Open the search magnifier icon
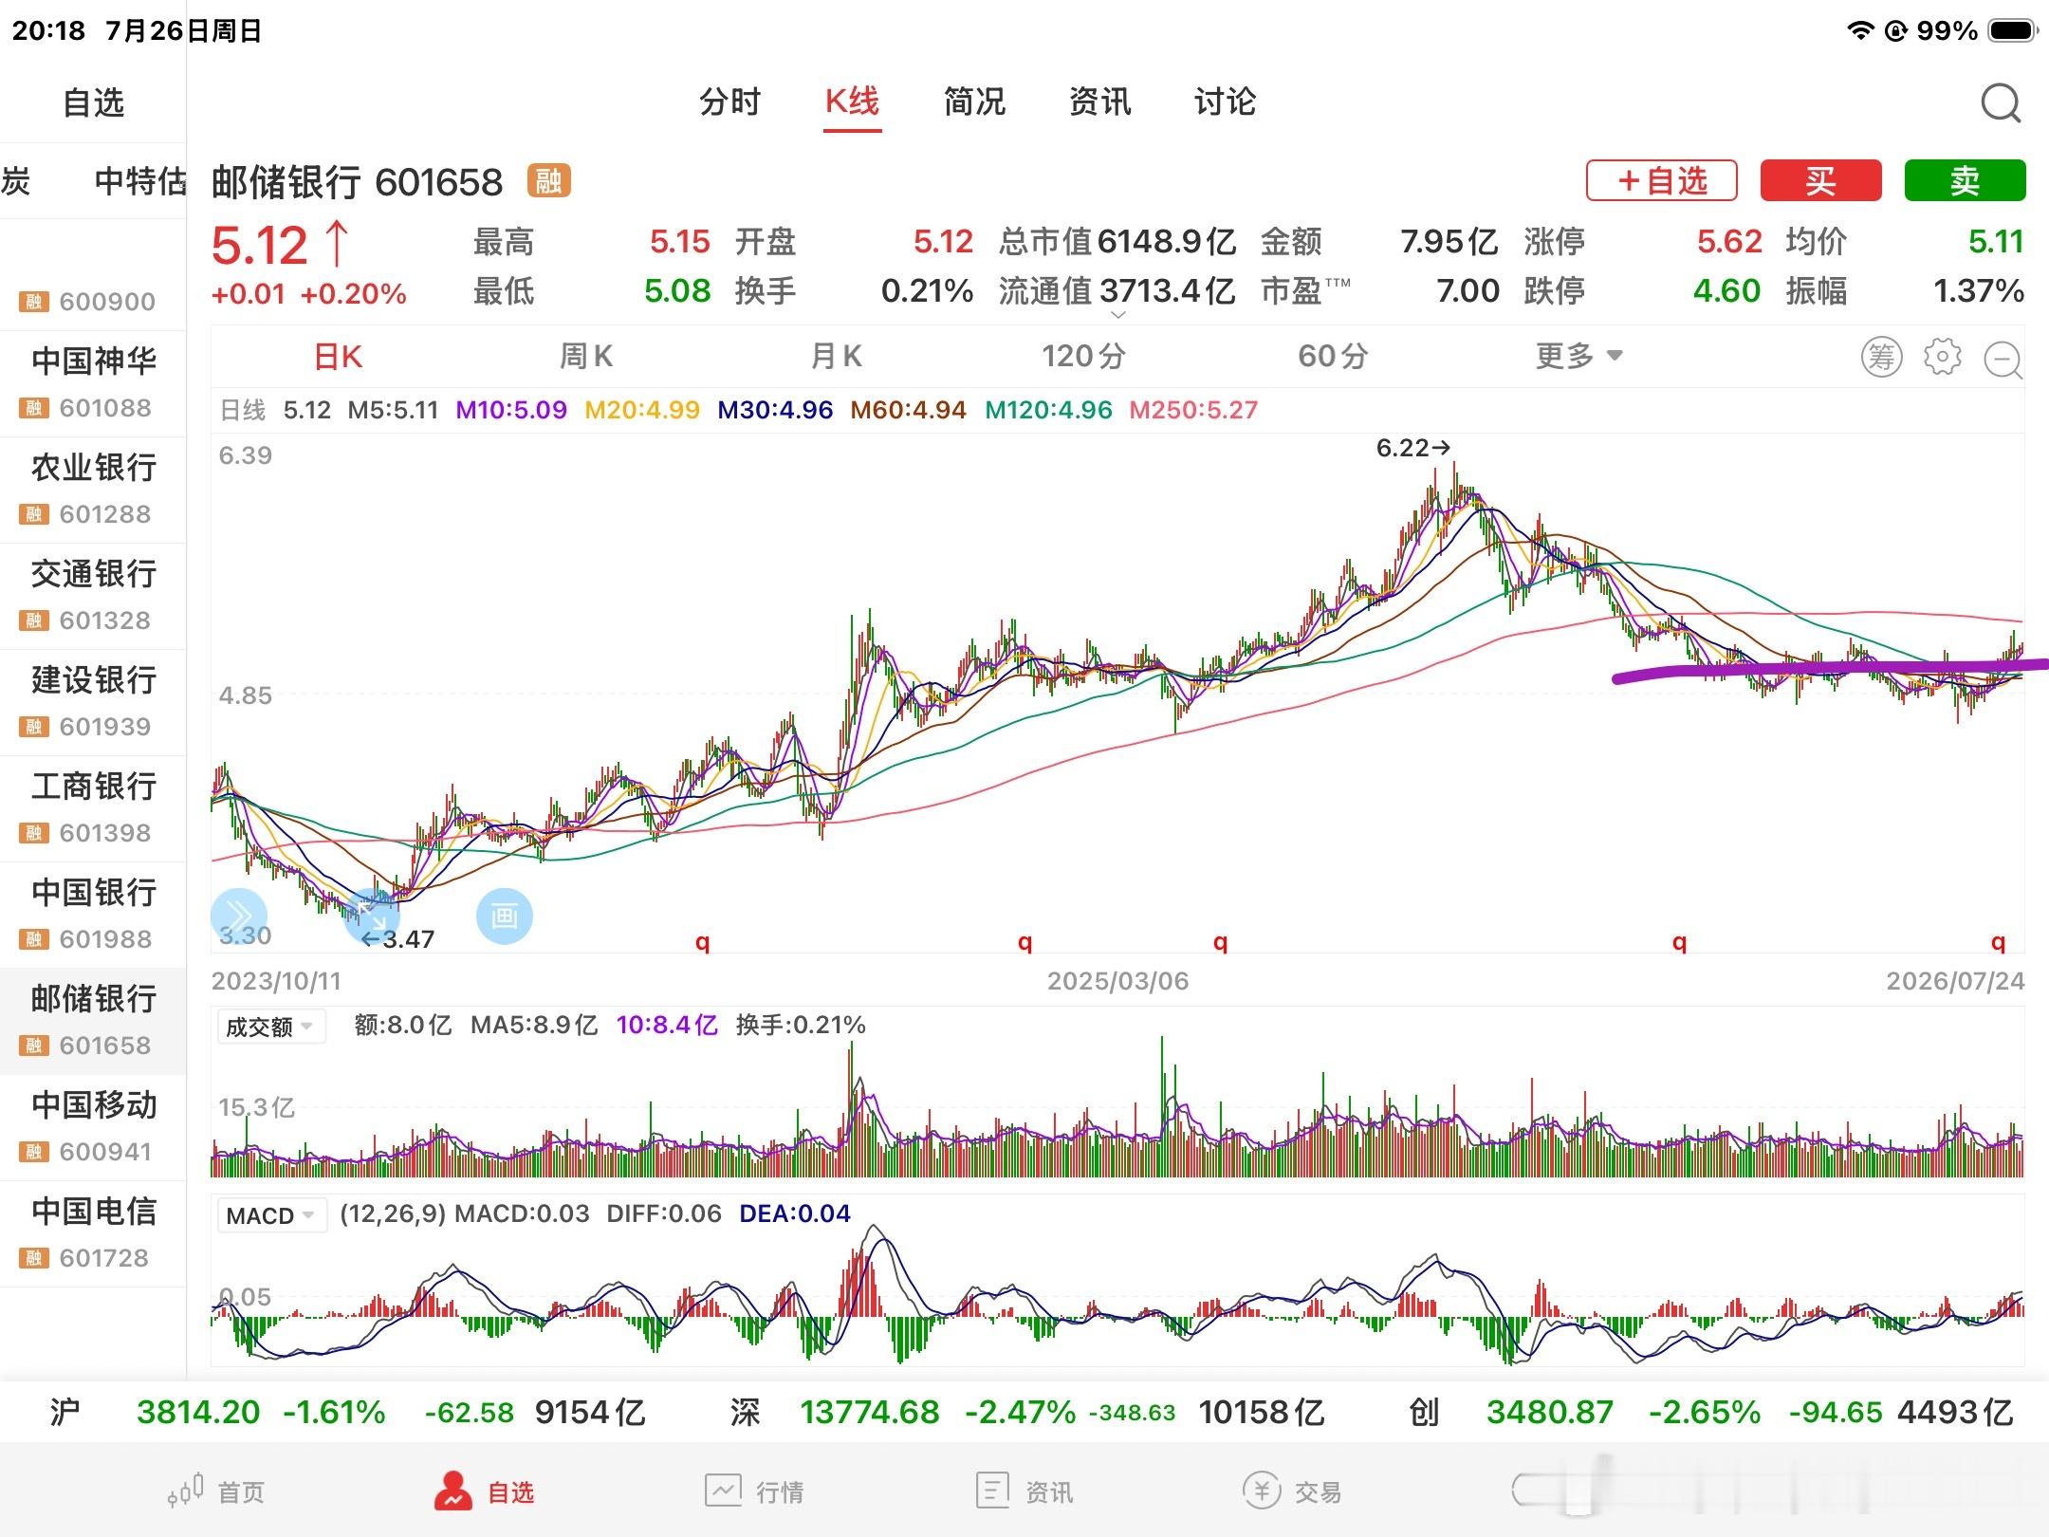Image resolution: width=2049 pixels, height=1537 pixels. click(2001, 103)
